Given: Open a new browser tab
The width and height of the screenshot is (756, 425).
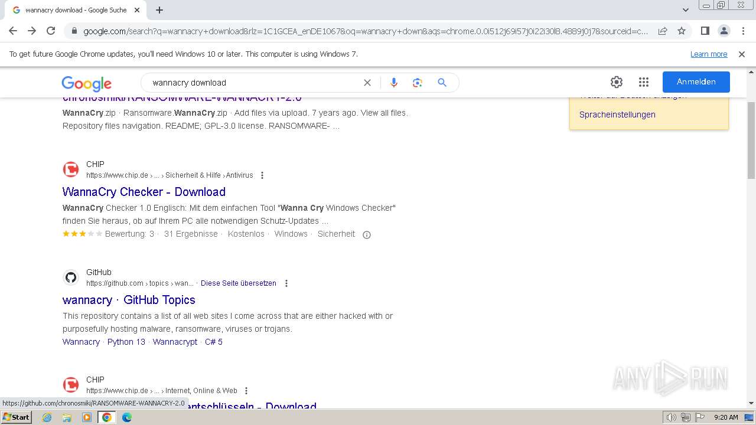Looking at the screenshot, I should tap(159, 10).
